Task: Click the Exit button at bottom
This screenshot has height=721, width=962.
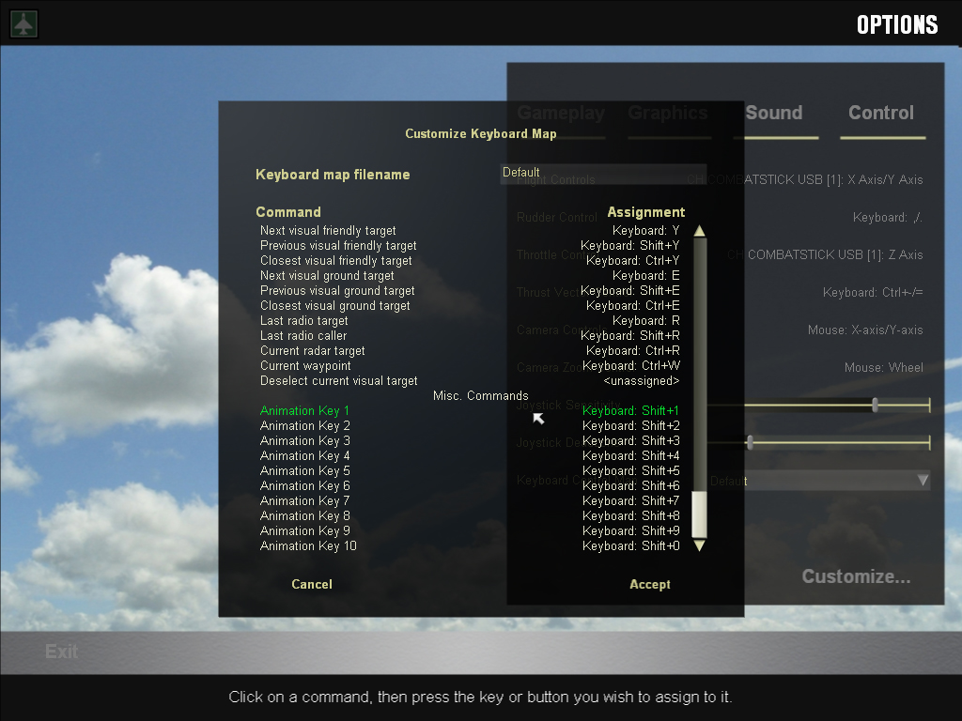Action: 61,652
